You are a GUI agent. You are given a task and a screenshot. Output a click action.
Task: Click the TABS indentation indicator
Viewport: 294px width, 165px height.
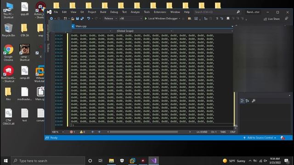223,132
